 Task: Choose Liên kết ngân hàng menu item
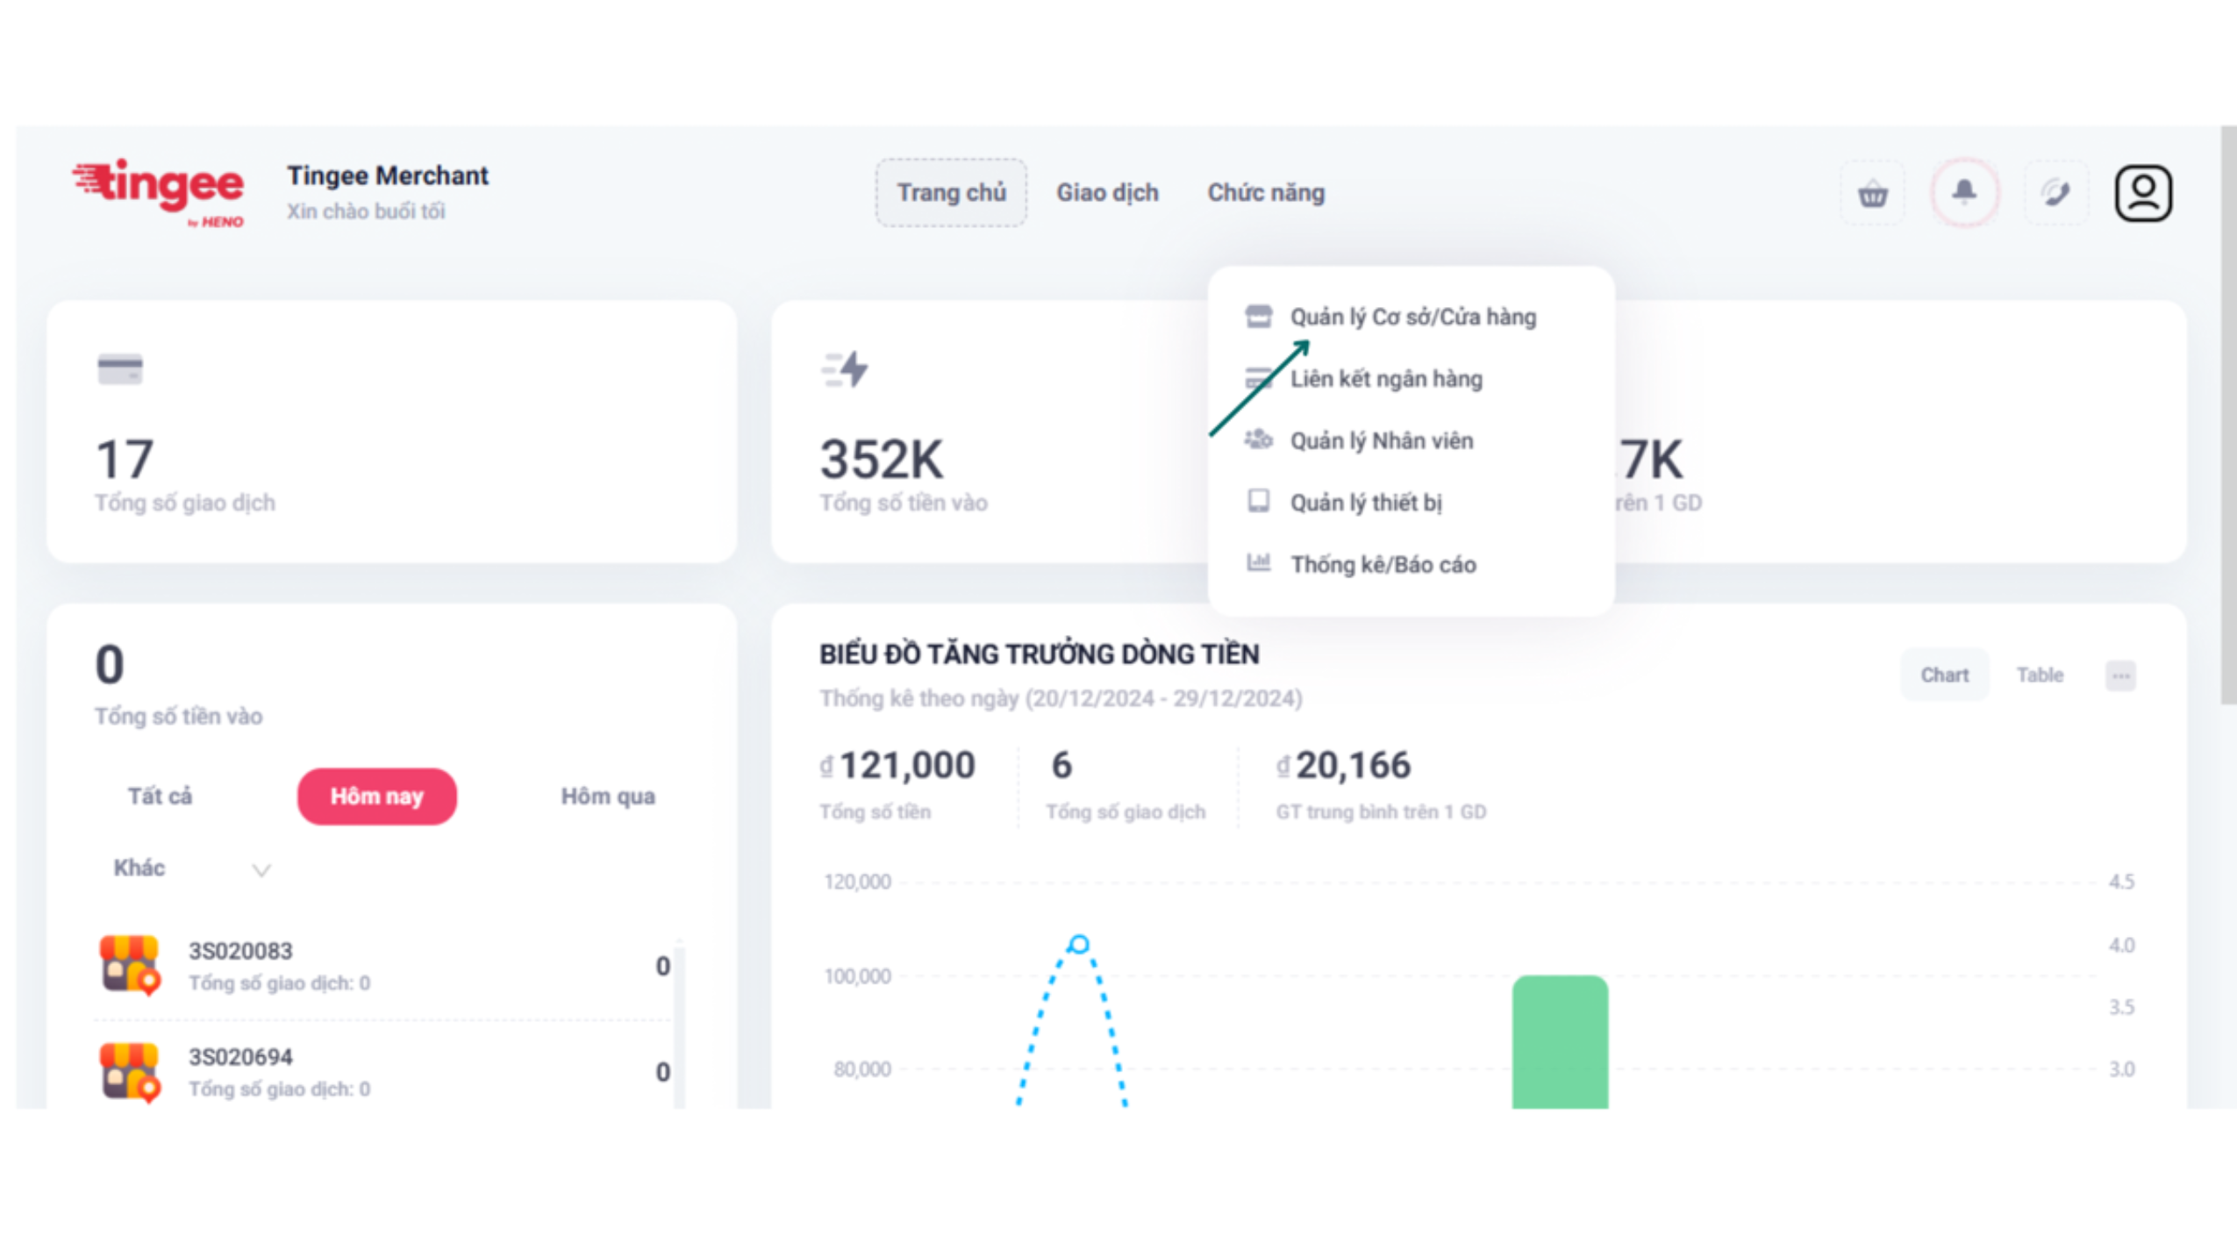pos(1385,379)
